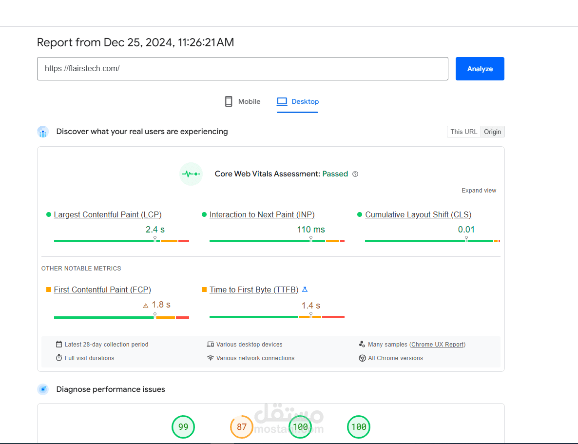The width and height of the screenshot is (578, 444).
Task: Click Expand view
Action: (x=479, y=190)
